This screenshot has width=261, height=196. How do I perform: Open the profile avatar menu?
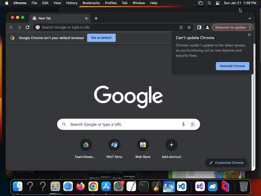(x=207, y=27)
